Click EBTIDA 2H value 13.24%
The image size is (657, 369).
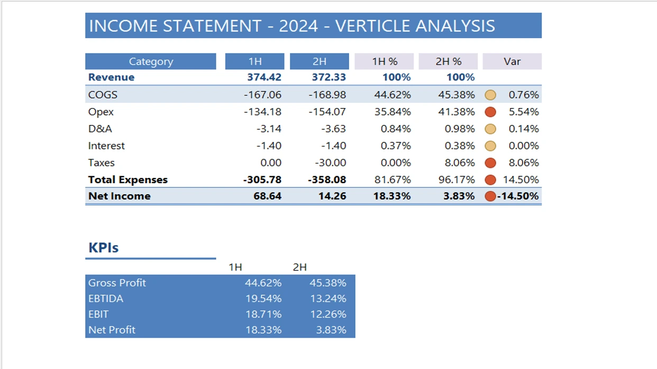328,299
